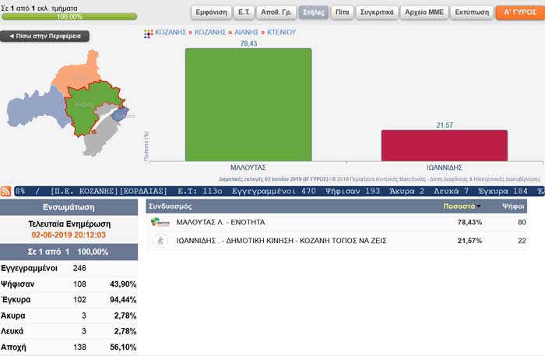Screen dimensions: 545x356
Task: Open the Ε.Τ. selector button
Action: [x=244, y=12]
